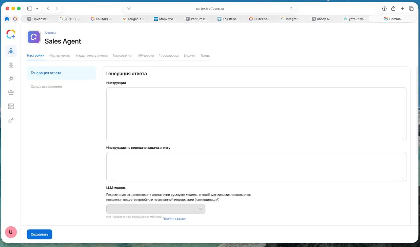
Task: Click the Cortex logo in the sidebar
Action: pos(11,34)
